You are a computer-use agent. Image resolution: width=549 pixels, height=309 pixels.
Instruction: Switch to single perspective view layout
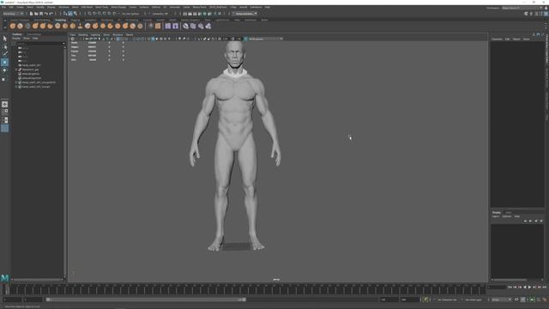pos(4,105)
